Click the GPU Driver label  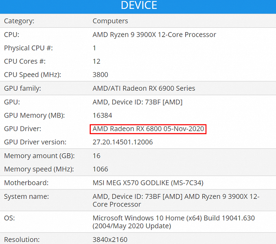[23, 129]
